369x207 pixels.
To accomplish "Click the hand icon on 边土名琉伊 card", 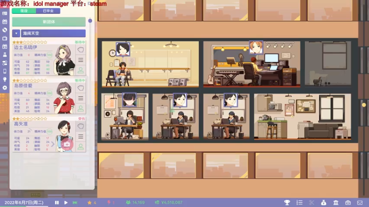I will tap(81, 50).
